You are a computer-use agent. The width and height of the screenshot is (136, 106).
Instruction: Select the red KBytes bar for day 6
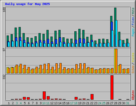[x=28, y=99]
